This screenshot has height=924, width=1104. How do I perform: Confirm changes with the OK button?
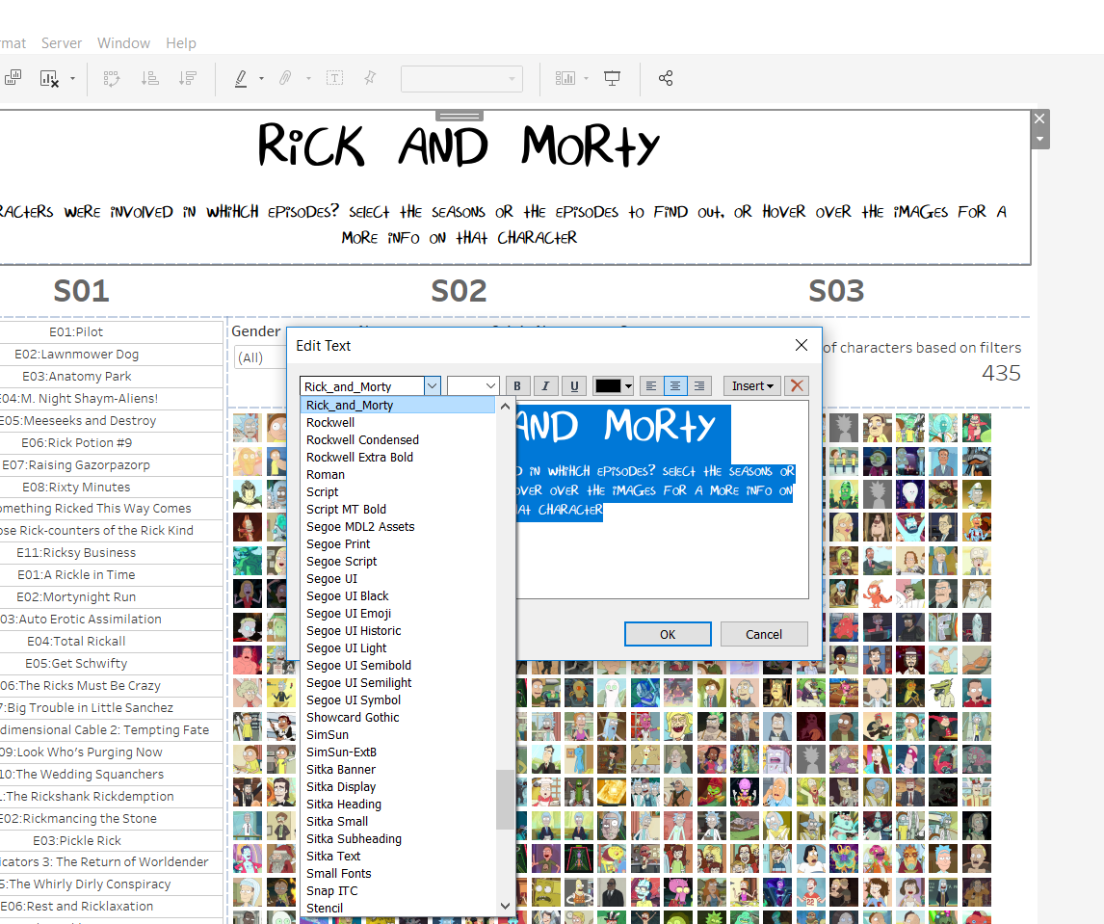tap(668, 634)
